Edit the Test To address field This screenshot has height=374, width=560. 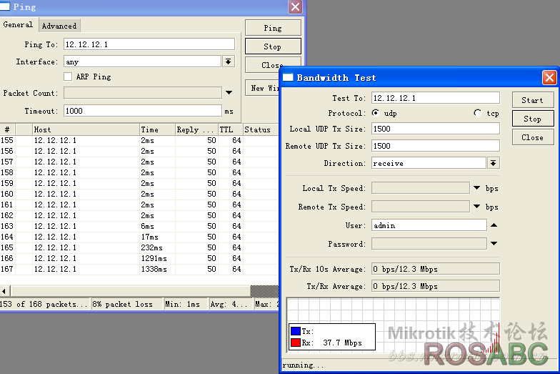click(x=436, y=98)
